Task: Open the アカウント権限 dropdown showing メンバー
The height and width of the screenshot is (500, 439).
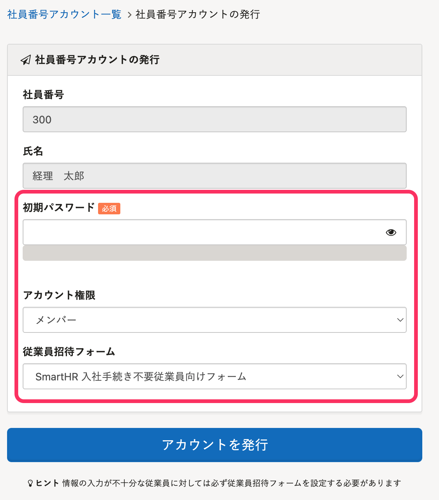Action: (215, 320)
